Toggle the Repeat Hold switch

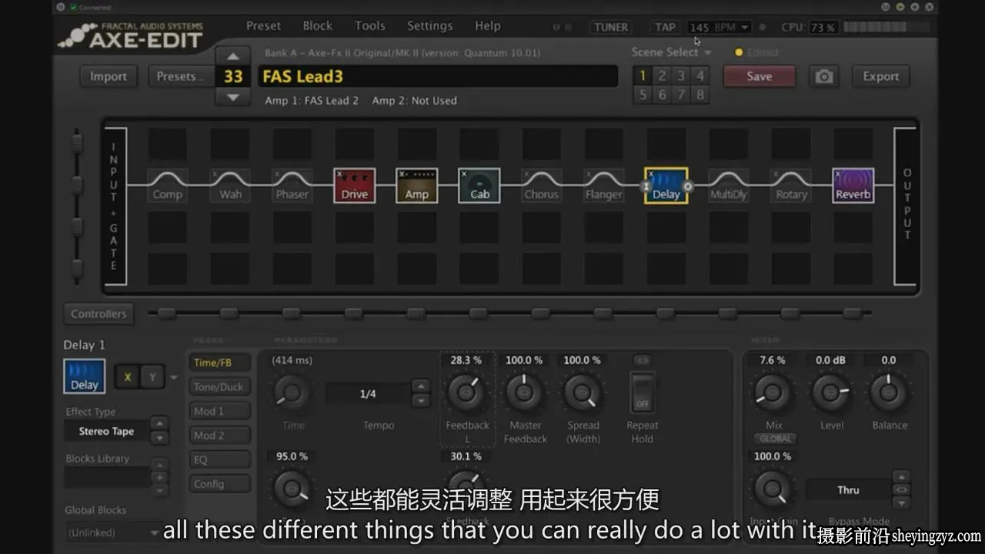pyautogui.click(x=642, y=392)
